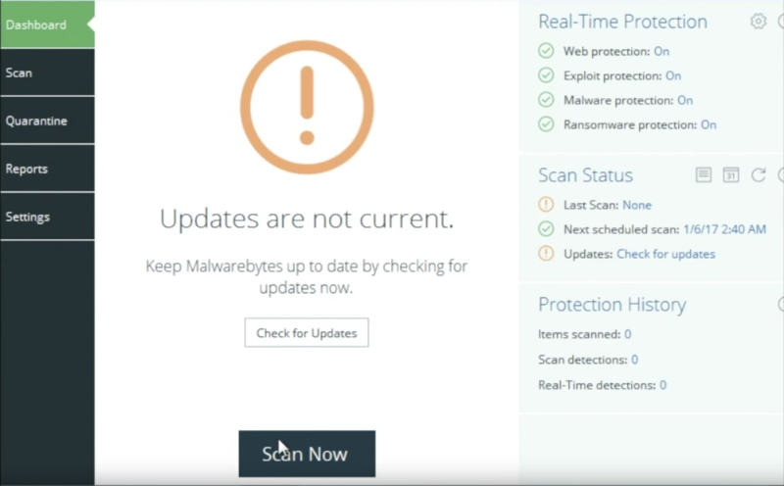Screen dimensions: 784x486
Task: Toggle Malware protection On status
Action: (685, 100)
